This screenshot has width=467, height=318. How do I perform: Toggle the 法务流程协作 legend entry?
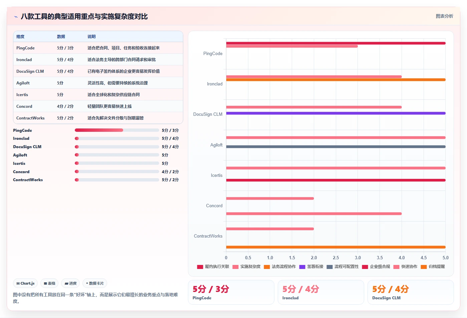pos(280,267)
